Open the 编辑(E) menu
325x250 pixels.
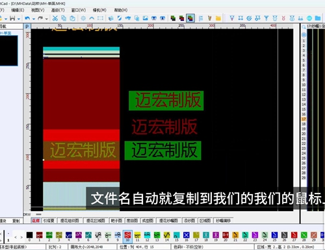18,10
